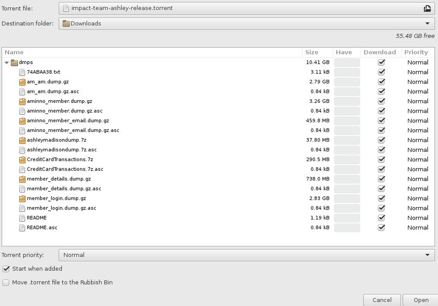Screen dimensions: 438x306
Task: Click the Have progress bar for dmps
Action: click(x=347, y=62)
